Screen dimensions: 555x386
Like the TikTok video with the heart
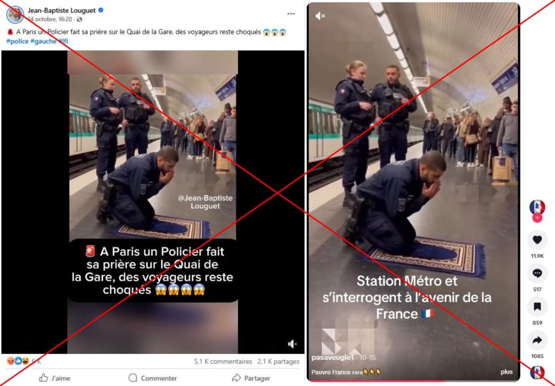click(x=537, y=240)
